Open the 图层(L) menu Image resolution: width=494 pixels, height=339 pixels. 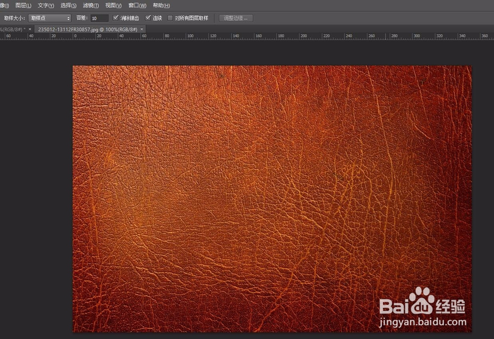(x=23, y=5)
